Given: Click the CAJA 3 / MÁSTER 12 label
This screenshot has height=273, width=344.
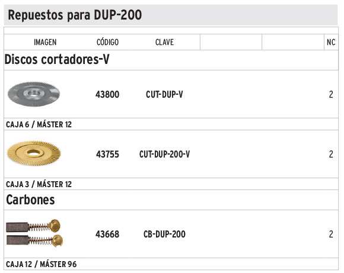Looking at the screenshot, I should [x=39, y=184].
